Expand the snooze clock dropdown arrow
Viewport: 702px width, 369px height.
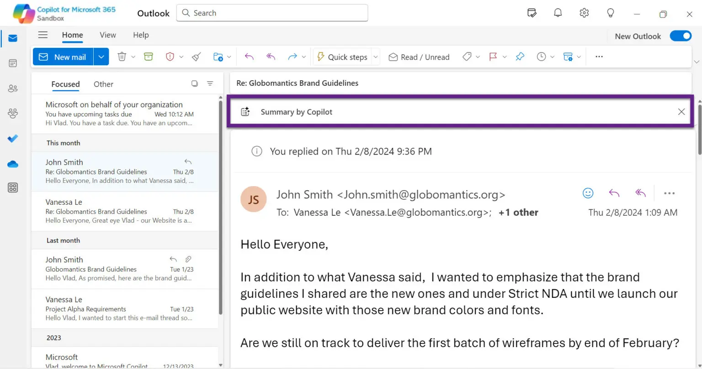coord(552,57)
